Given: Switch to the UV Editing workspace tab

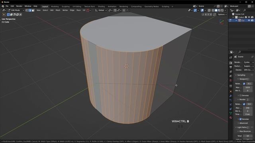Looking at the screenshot, I should tap(77, 6).
